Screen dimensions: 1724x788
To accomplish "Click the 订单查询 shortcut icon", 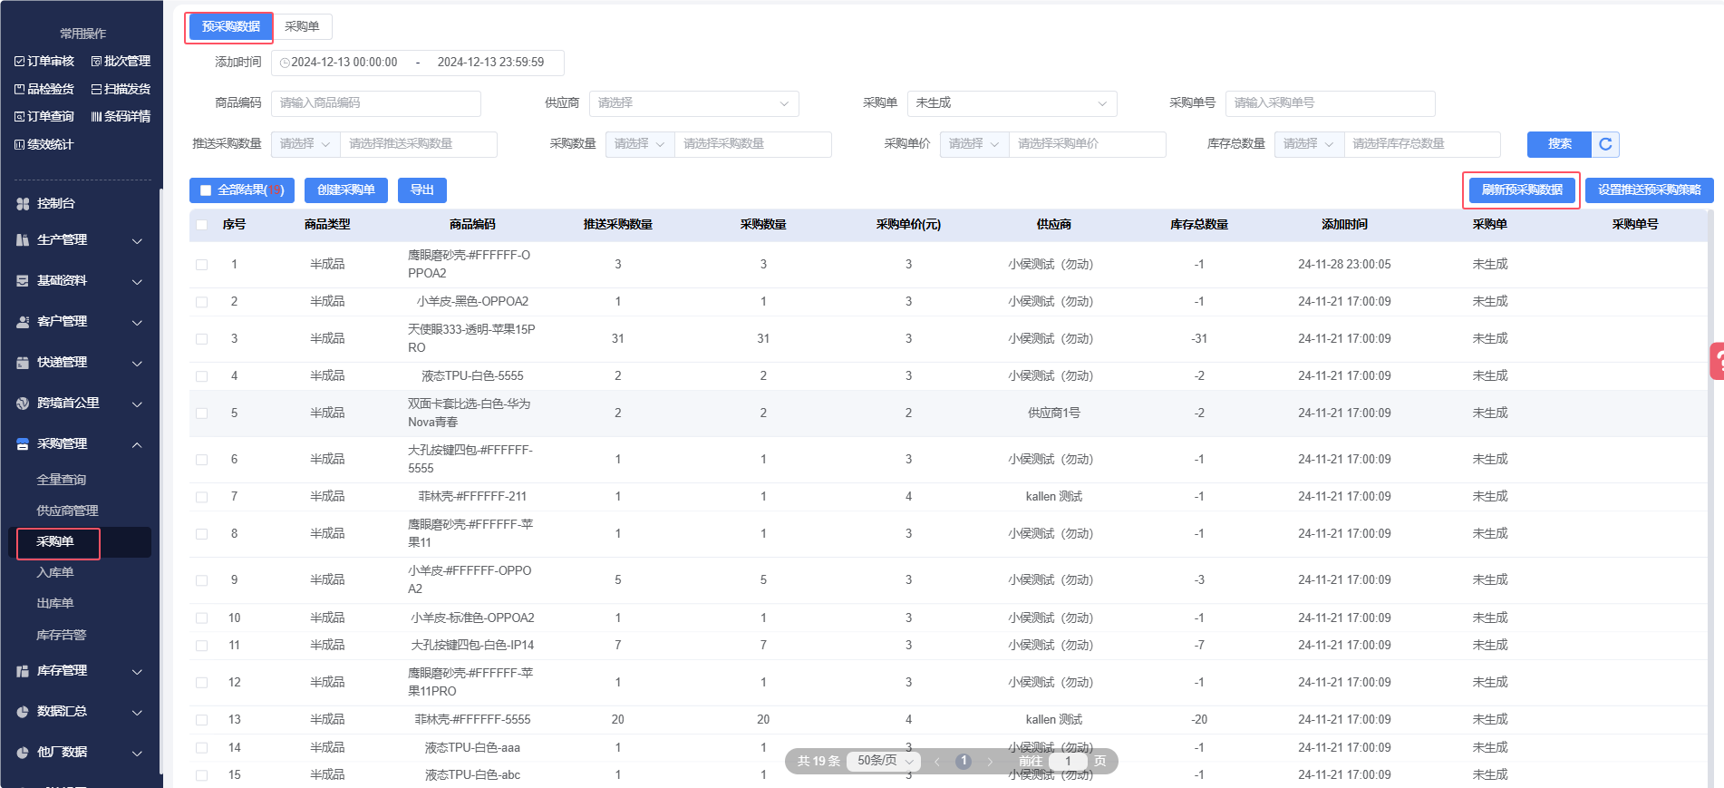I will point(20,116).
